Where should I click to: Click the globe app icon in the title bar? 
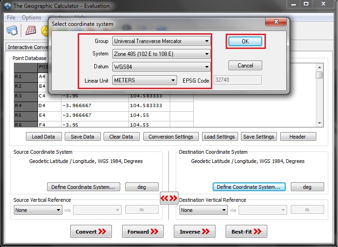7,6
